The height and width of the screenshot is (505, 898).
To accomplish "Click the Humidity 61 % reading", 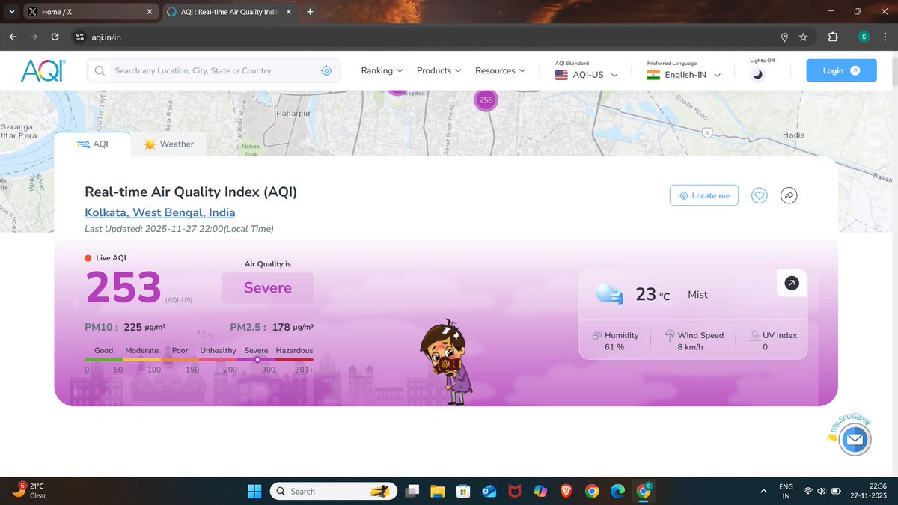I will coord(615,341).
